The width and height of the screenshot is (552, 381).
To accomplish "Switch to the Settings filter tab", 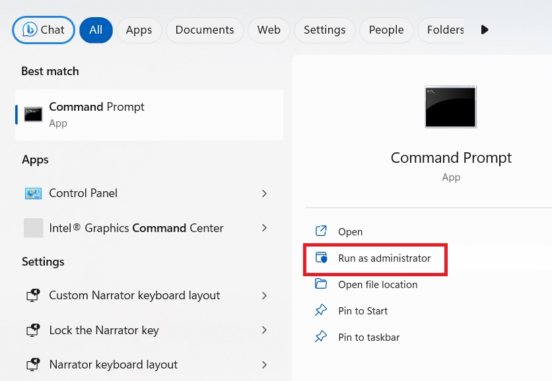I will pyautogui.click(x=324, y=30).
